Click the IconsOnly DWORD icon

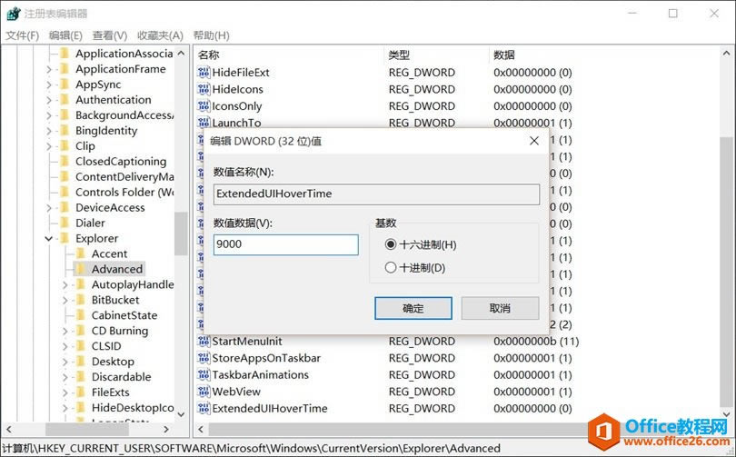click(x=204, y=106)
